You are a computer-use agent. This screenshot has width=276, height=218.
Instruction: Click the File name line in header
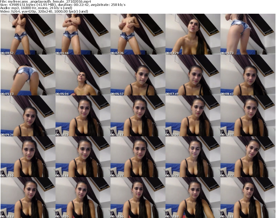pyautogui.click(x=46, y=2)
